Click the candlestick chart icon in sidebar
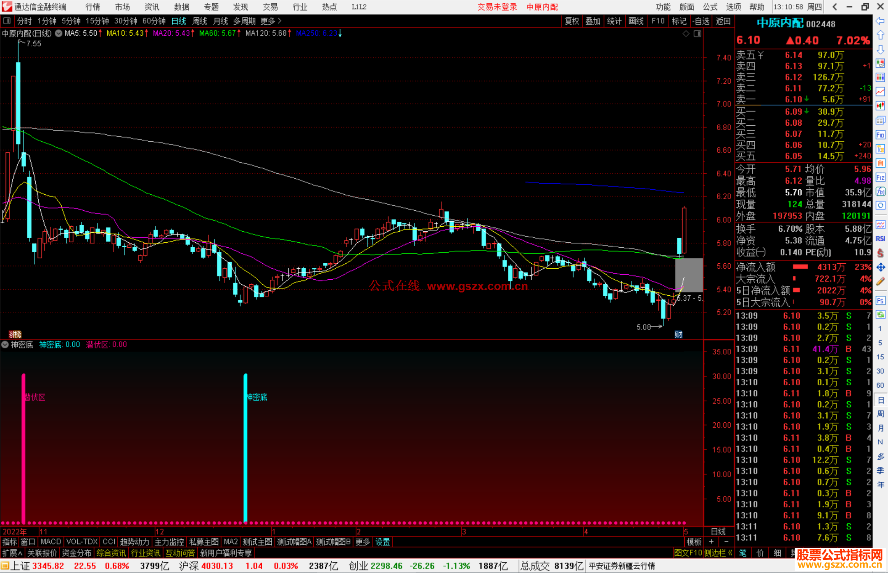888x573 pixels. 880,106
